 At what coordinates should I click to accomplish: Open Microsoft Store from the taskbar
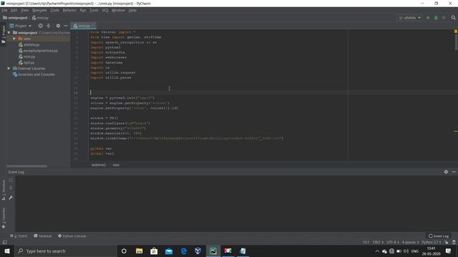154,251
